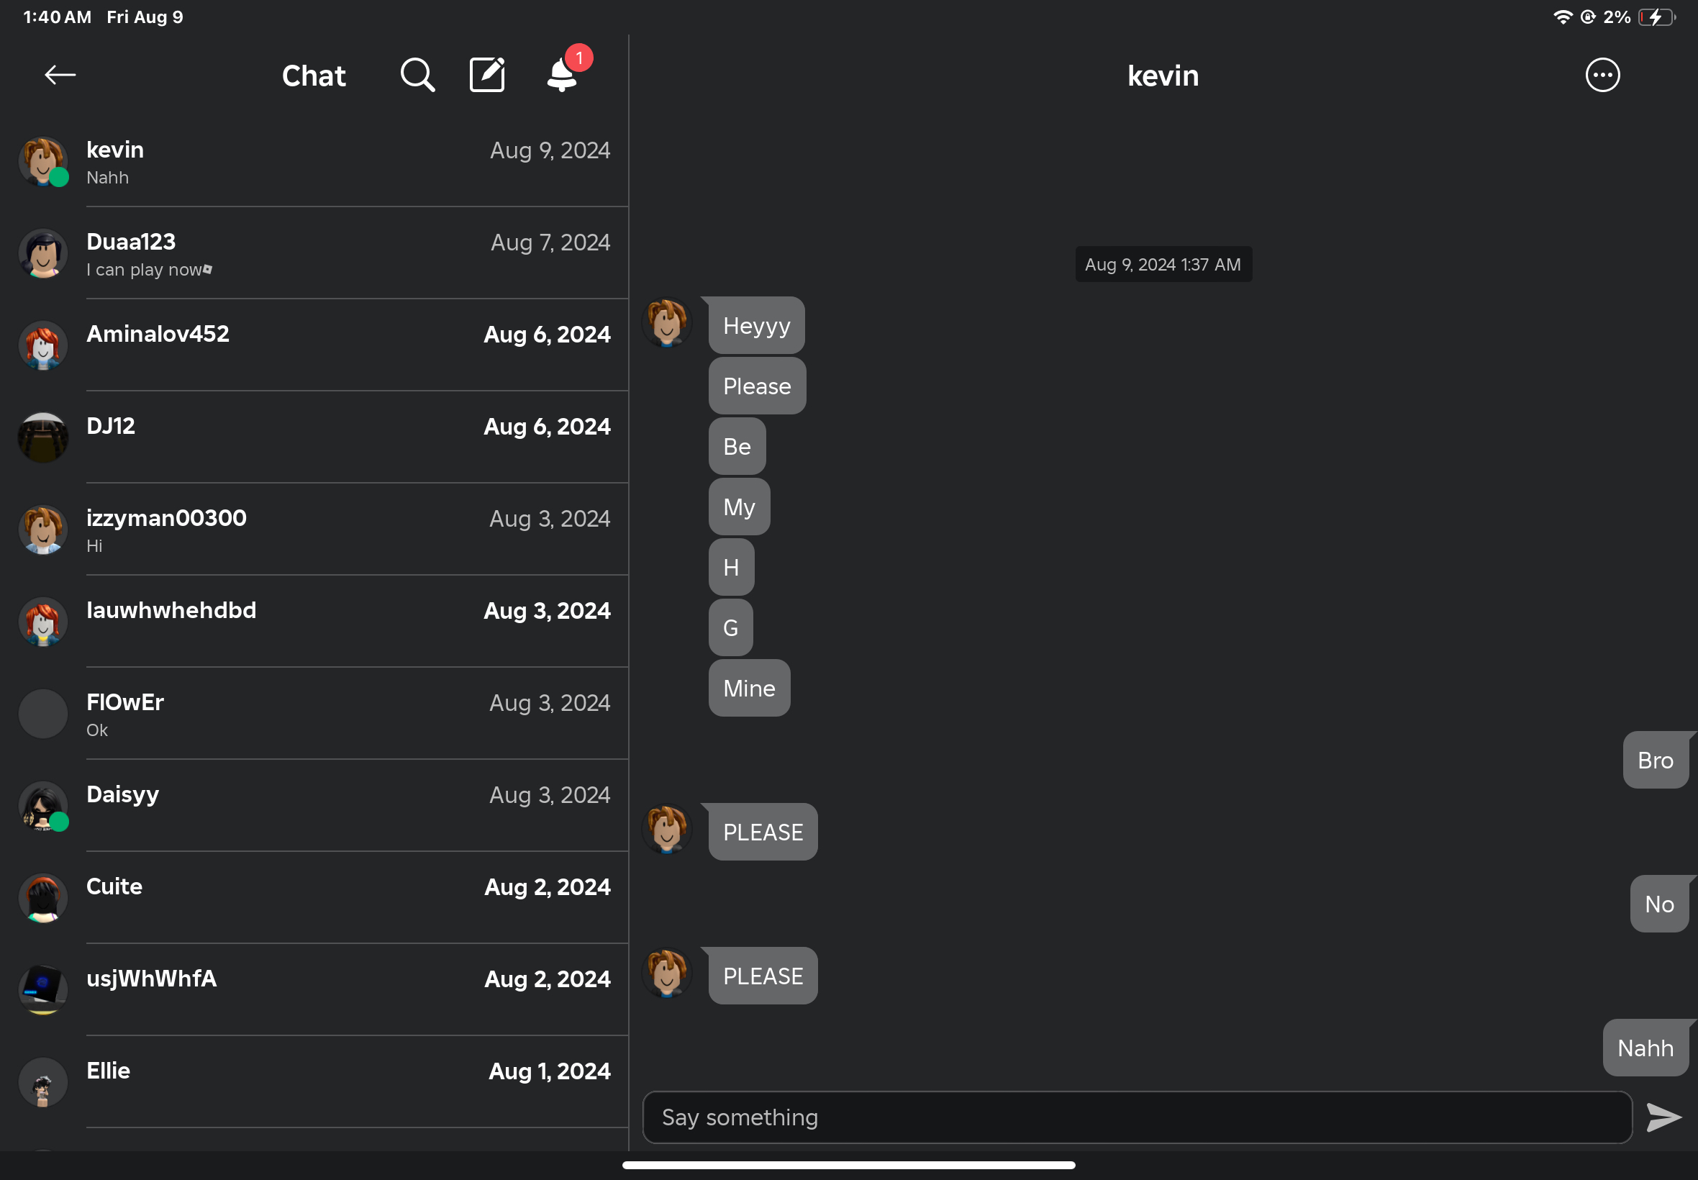Open the Aminalov452 conversation
This screenshot has width=1698, height=1180.
click(348, 345)
